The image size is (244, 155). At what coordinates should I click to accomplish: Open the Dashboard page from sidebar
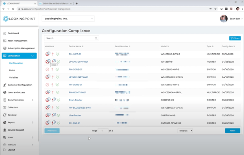tap(13, 33)
